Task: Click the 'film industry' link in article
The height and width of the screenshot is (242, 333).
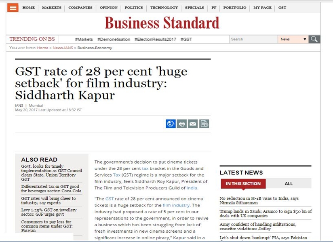Action: click(176, 205)
